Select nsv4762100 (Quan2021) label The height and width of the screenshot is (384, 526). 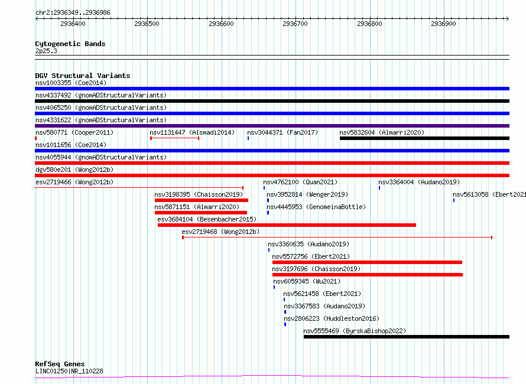[x=300, y=182]
